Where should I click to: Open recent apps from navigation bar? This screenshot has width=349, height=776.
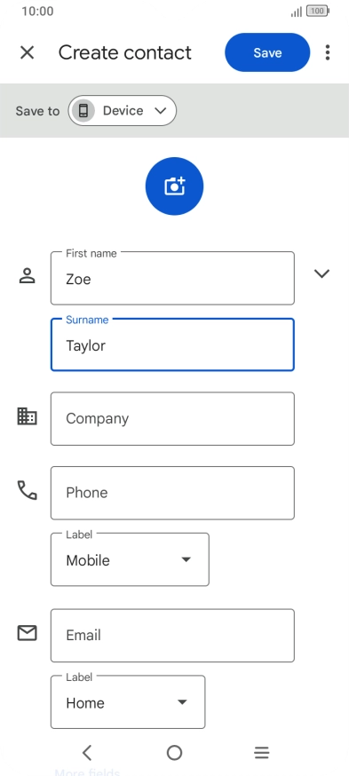point(261,753)
